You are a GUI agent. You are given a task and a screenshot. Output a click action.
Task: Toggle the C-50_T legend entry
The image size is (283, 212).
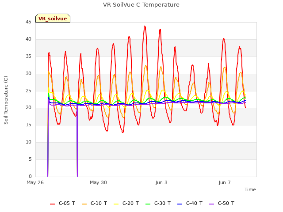tap(222, 204)
